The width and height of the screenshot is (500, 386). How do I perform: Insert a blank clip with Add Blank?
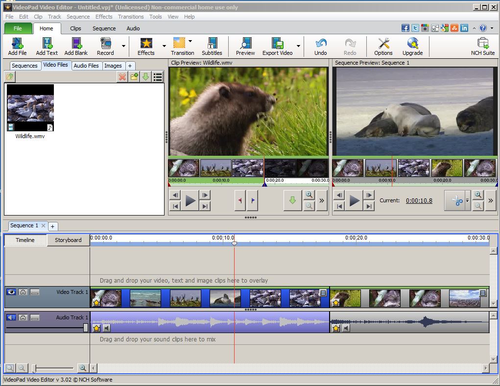pos(76,47)
